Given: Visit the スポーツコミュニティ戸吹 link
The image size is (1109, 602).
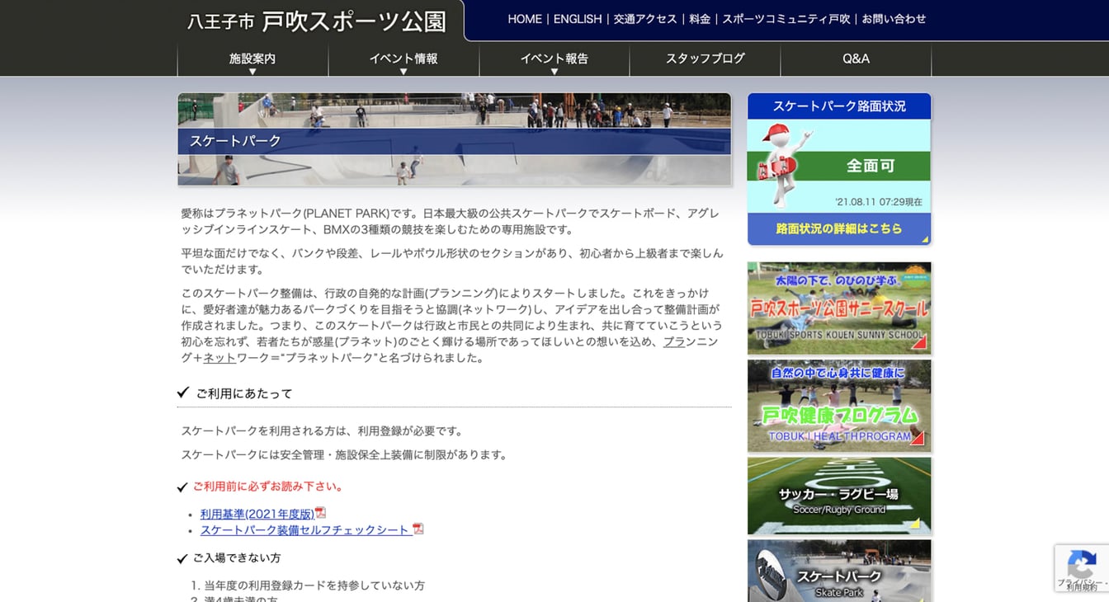Looking at the screenshot, I should [786, 19].
